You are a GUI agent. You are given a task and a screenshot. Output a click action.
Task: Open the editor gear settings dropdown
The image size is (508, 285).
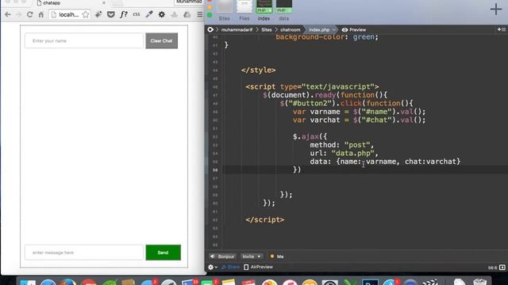[213, 268]
